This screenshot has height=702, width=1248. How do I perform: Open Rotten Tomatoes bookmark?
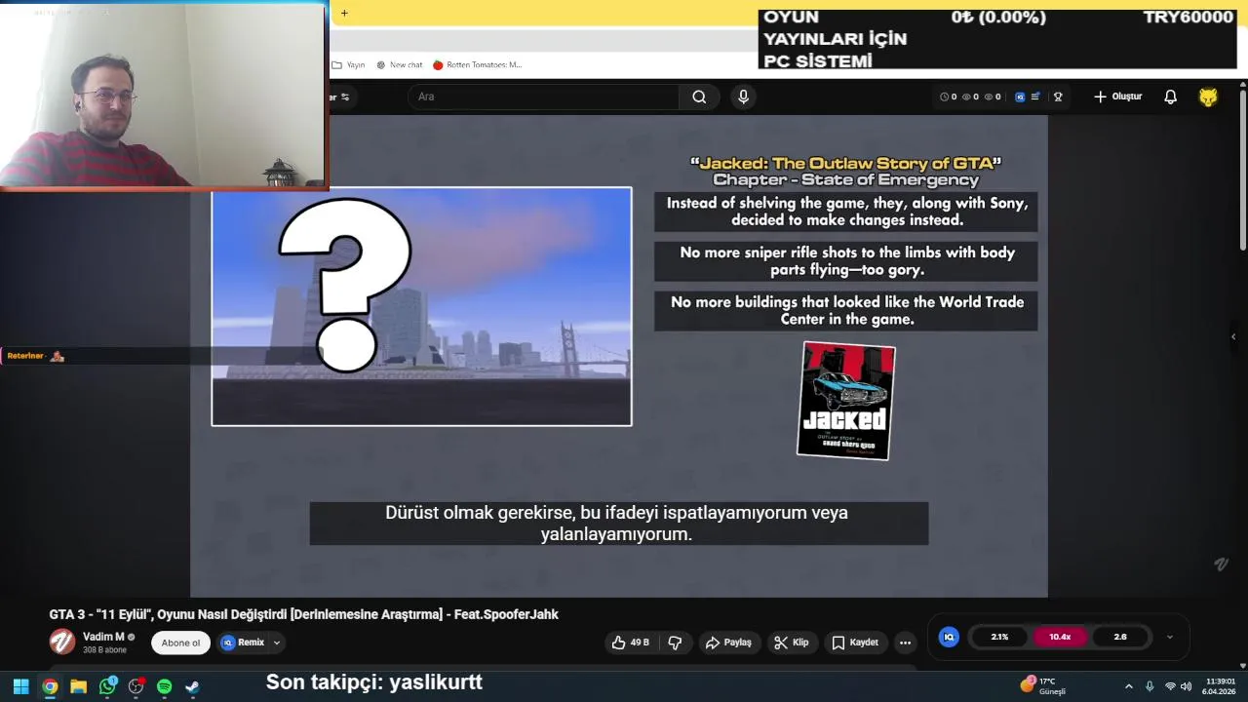[478, 65]
